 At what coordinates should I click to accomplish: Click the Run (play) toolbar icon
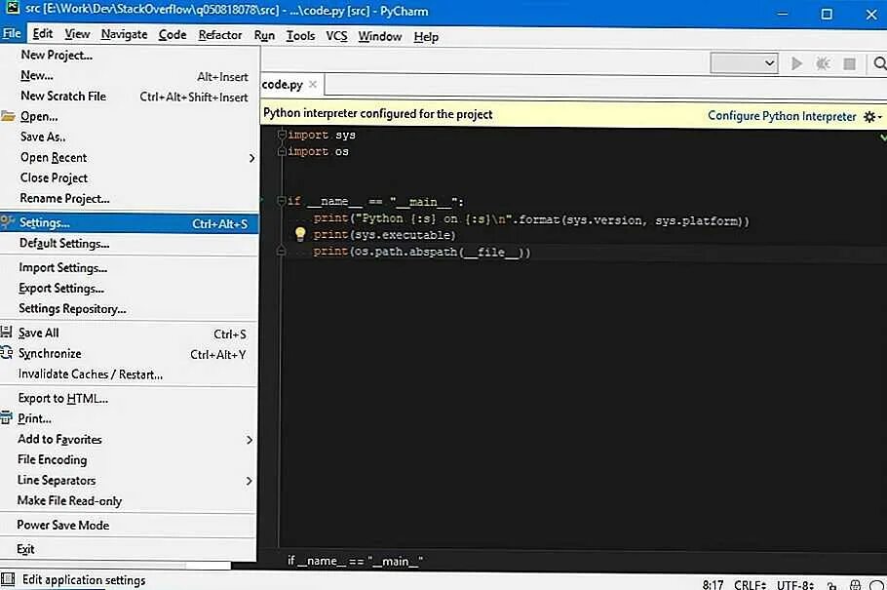click(x=796, y=63)
